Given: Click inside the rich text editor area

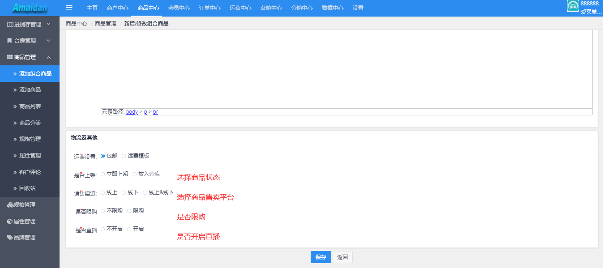Looking at the screenshot, I should (x=346, y=69).
